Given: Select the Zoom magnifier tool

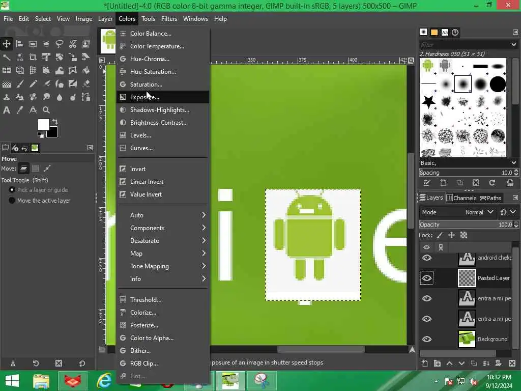Looking at the screenshot, I should (46, 110).
